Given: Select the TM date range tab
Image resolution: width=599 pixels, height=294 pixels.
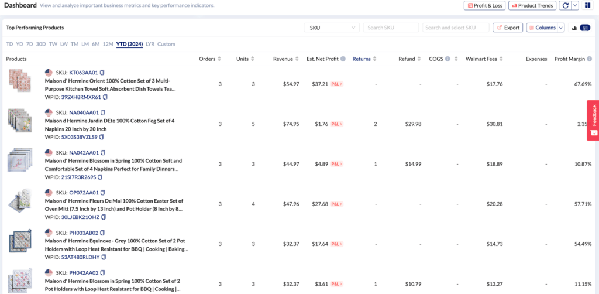Looking at the screenshot, I should coord(74,44).
